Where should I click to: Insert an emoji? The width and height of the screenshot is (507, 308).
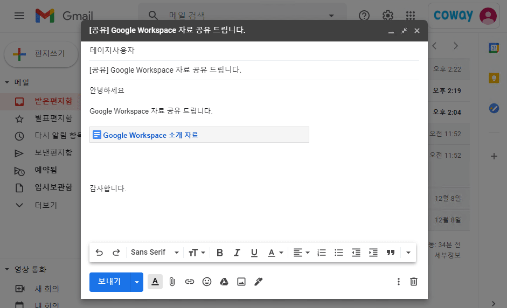(206, 282)
